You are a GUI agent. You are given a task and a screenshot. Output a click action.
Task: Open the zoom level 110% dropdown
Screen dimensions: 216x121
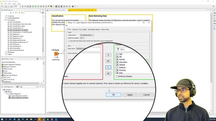click(20, 6)
